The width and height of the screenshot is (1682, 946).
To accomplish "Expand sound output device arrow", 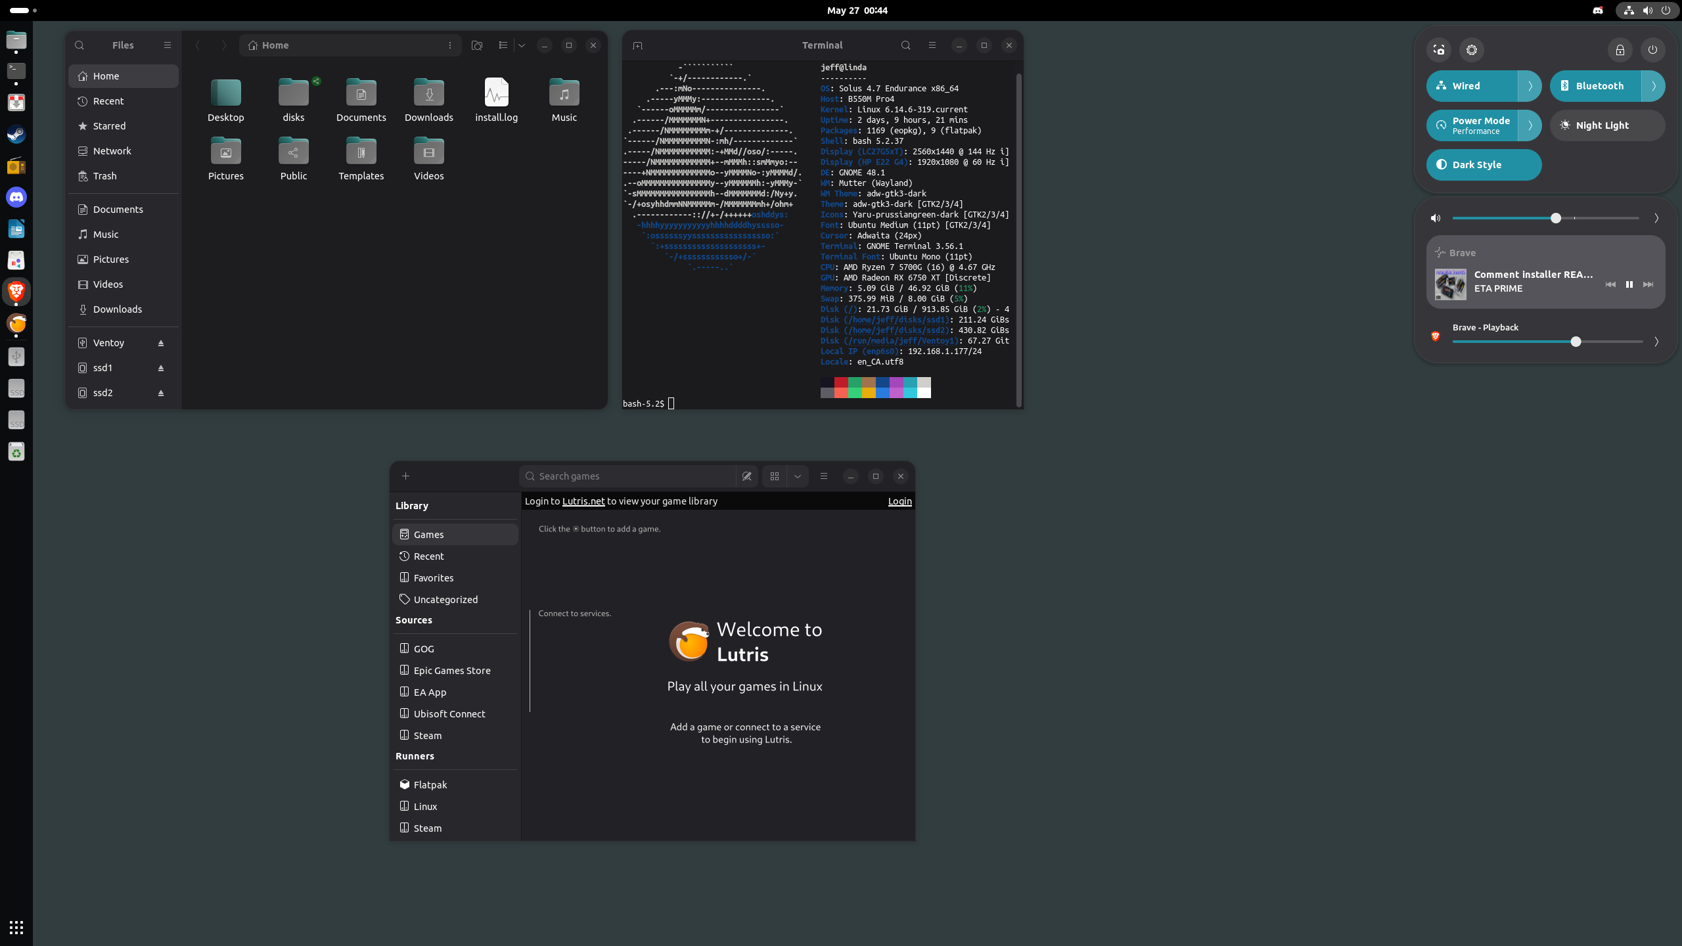I will click(x=1656, y=218).
